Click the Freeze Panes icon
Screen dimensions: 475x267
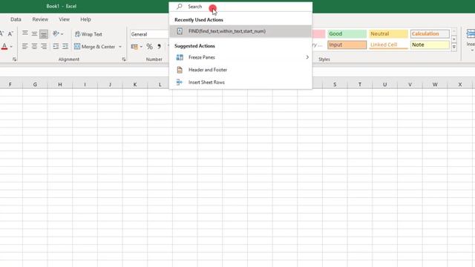(x=180, y=57)
